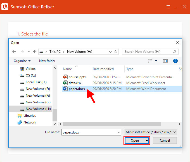
Task: Click the Excel icon of data.xlsx
Action: pyautogui.click(x=65, y=83)
